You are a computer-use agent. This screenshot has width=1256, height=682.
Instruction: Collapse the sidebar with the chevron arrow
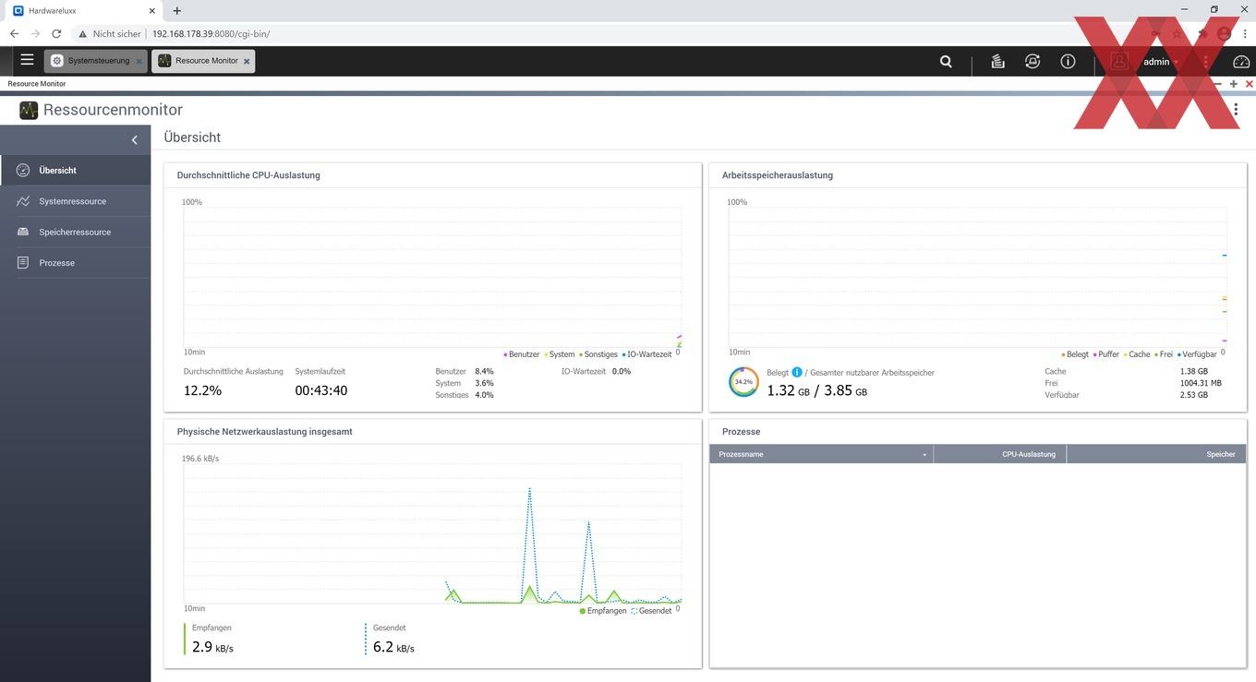pos(134,139)
